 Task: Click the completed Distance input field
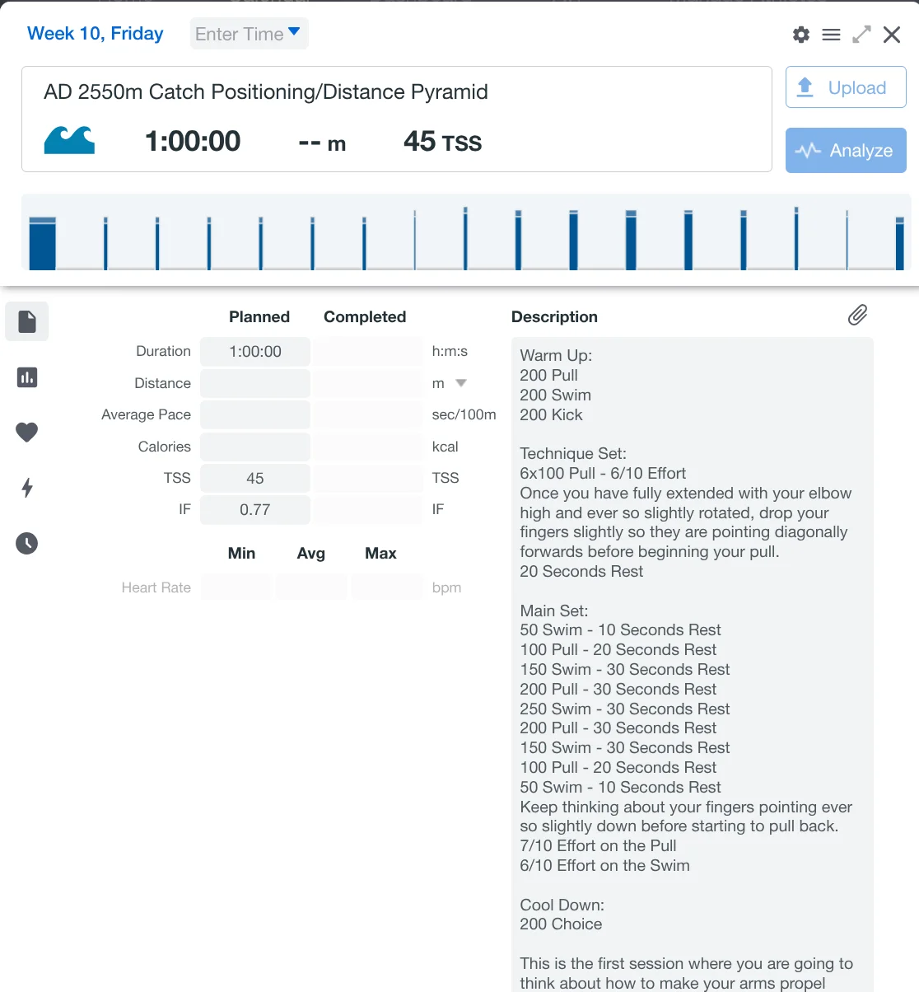point(367,383)
